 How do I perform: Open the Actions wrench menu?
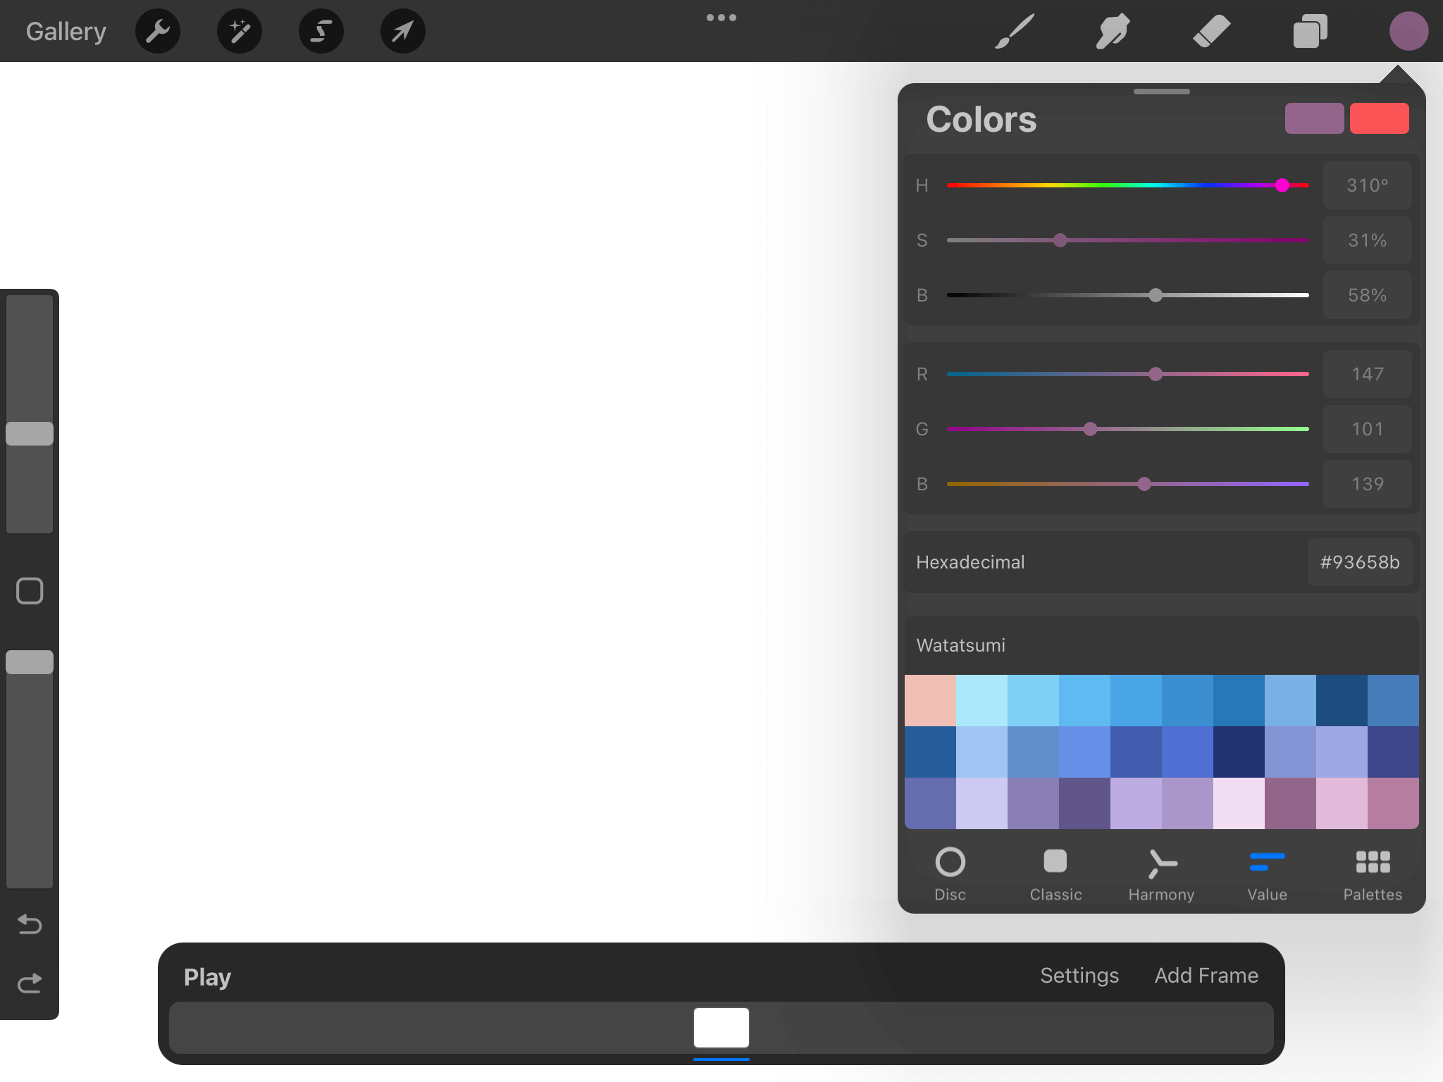pos(158,30)
